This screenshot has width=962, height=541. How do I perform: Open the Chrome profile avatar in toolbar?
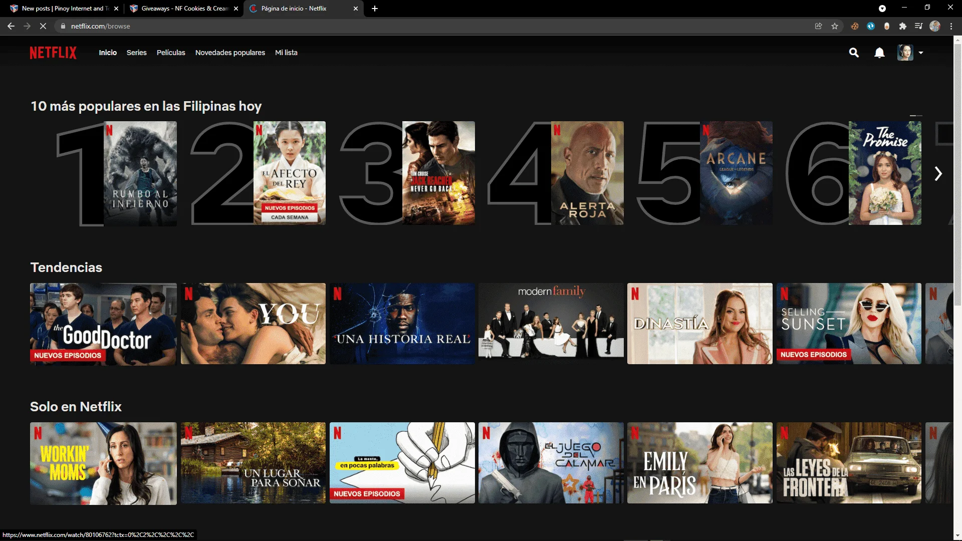(x=935, y=26)
